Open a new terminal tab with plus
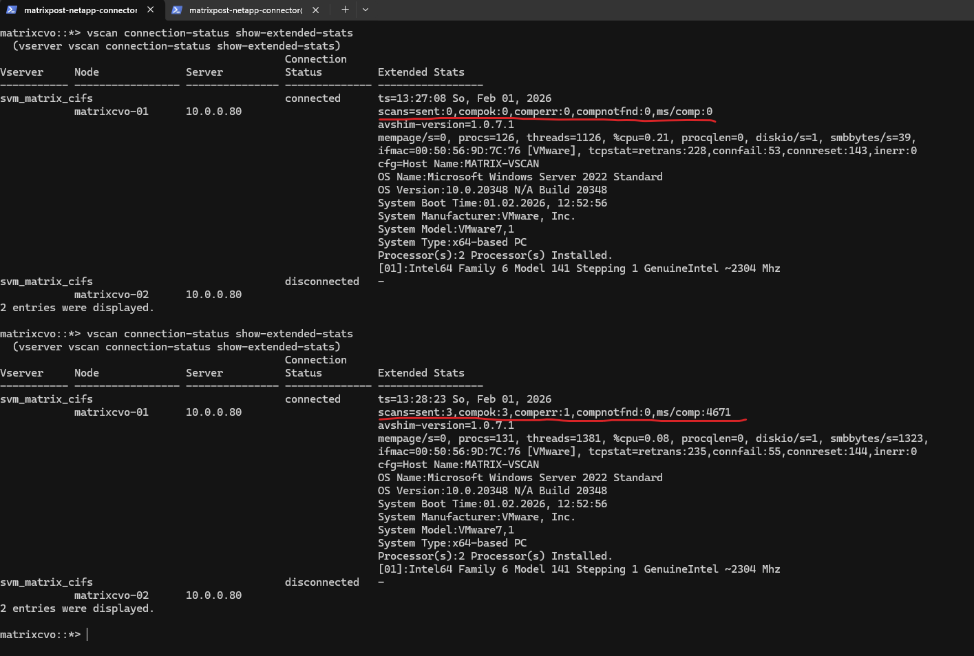 pos(345,10)
